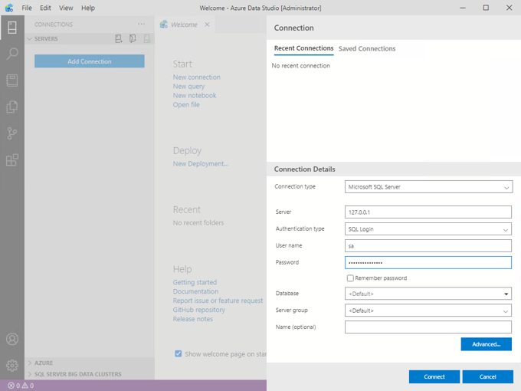
Task: Click the Advanced... button
Action: pyautogui.click(x=486, y=344)
